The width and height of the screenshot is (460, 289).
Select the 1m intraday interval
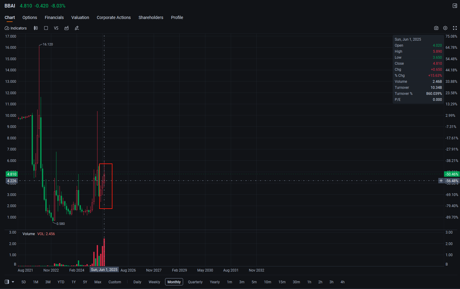click(x=229, y=282)
